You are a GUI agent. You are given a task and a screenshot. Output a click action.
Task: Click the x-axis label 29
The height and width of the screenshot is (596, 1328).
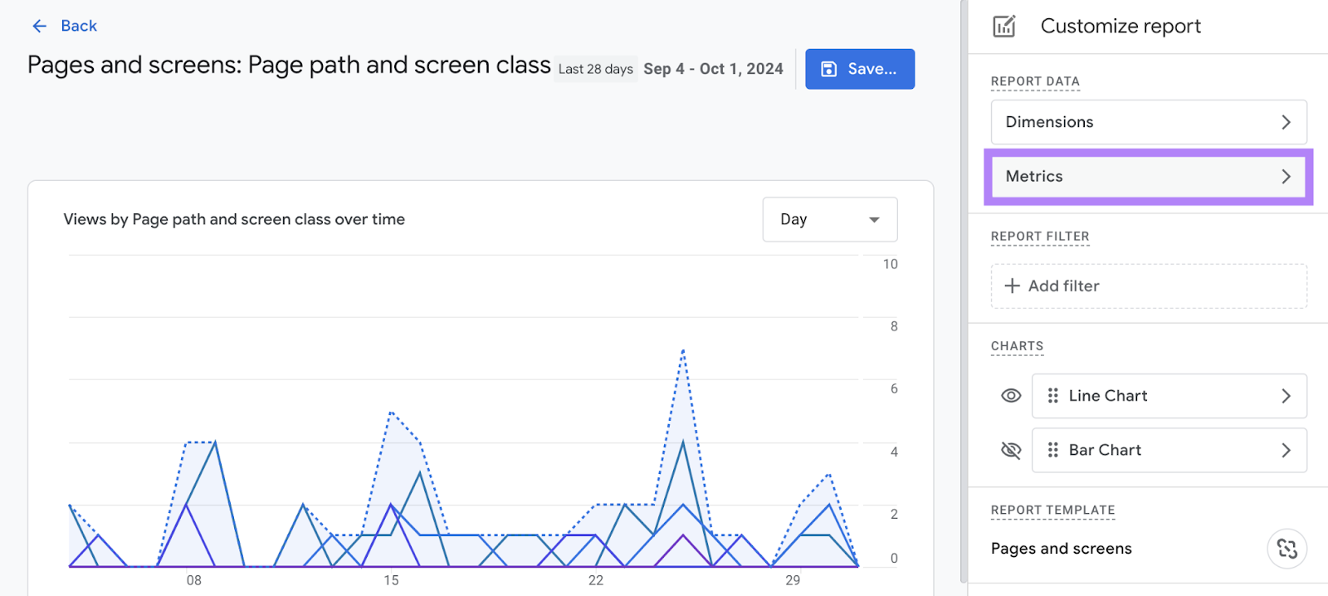coord(793,580)
